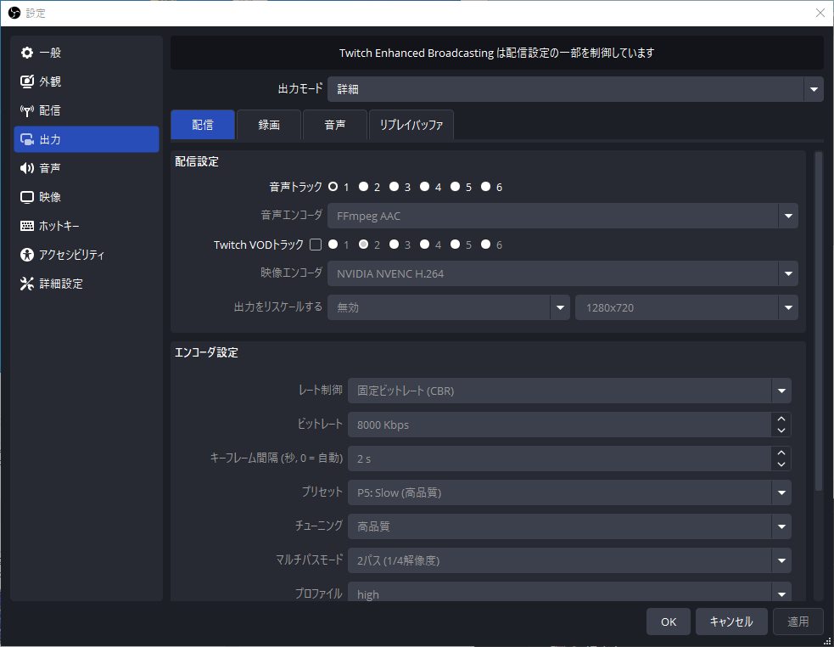The height and width of the screenshot is (647, 834).
Task: Click the キャンセル button
Action: click(730, 622)
